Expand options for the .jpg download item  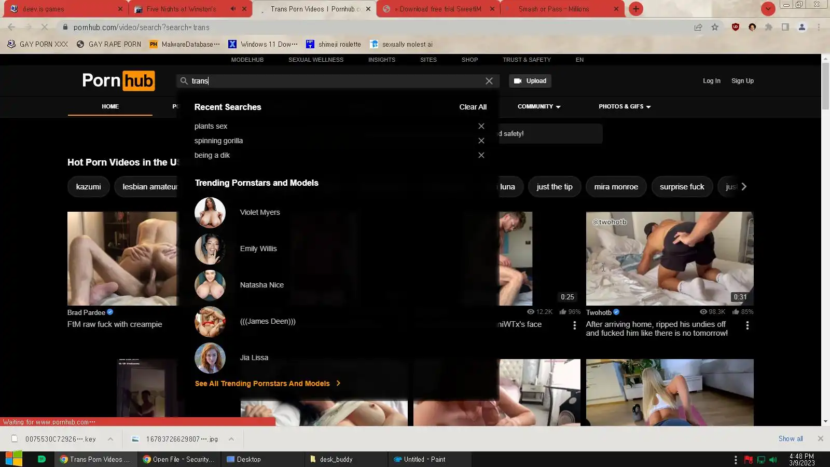231,439
